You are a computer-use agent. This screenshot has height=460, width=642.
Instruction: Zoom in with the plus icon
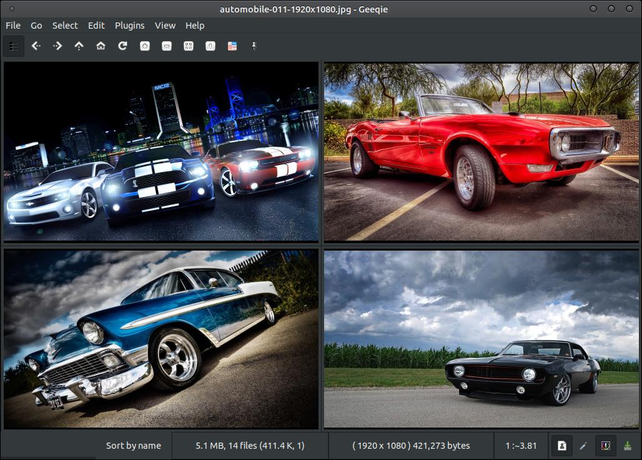tap(144, 46)
